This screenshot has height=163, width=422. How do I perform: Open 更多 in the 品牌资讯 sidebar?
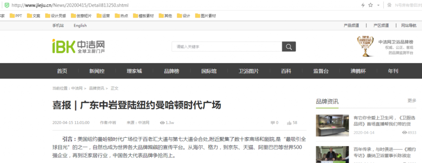(412, 100)
